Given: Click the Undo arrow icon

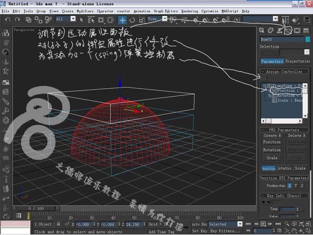Looking at the screenshot, I should tap(8, 19).
